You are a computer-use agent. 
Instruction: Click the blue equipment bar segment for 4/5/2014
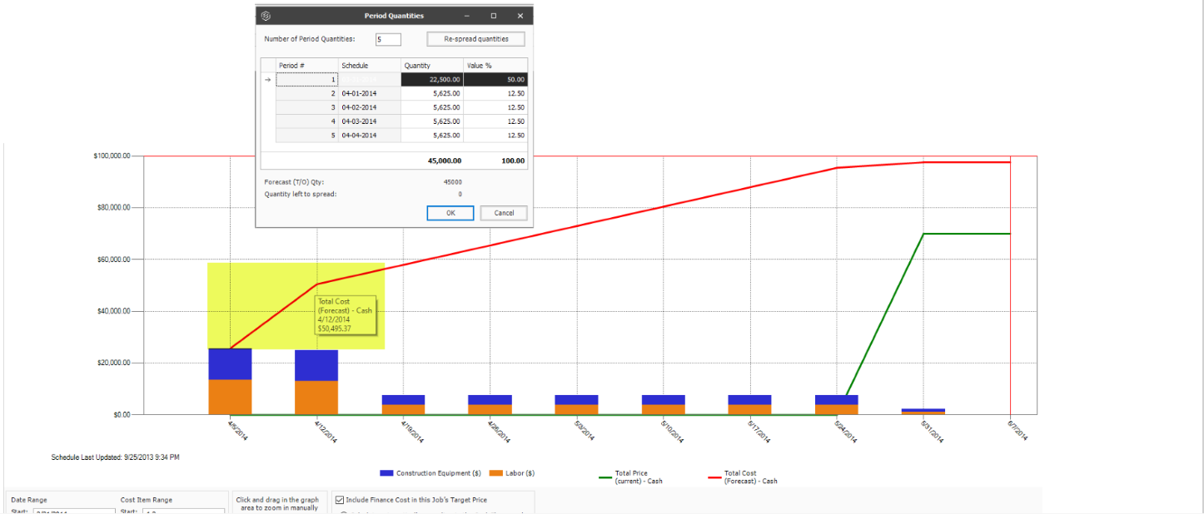(230, 364)
